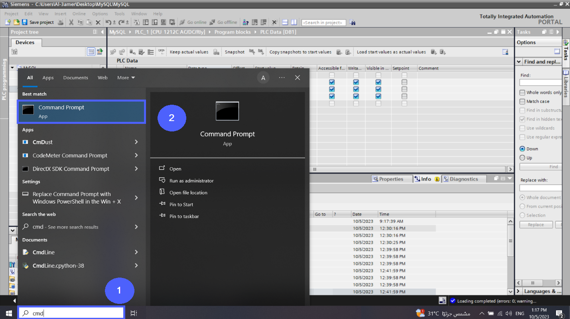
Task: Click the split editor vertically icon
Action: click(294, 22)
